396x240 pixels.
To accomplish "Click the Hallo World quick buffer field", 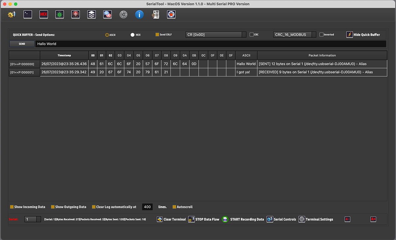I will point(211,44).
